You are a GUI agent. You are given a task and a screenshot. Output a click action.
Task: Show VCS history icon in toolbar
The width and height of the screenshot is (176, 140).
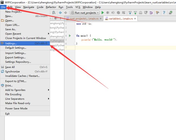[x=146, y=12]
